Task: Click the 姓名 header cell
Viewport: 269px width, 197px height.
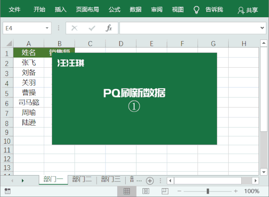Action: tap(29, 53)
